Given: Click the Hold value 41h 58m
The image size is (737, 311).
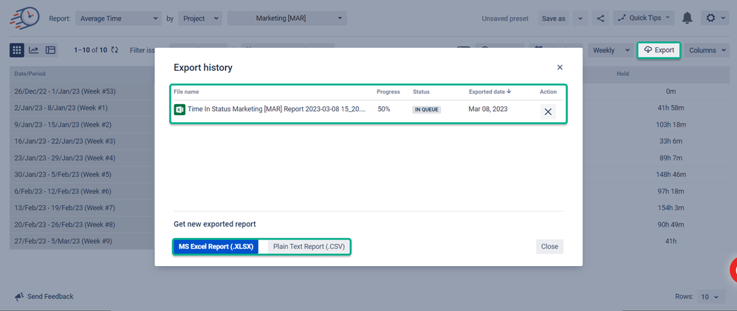Looking at the screenshot, I should (671, 108).
